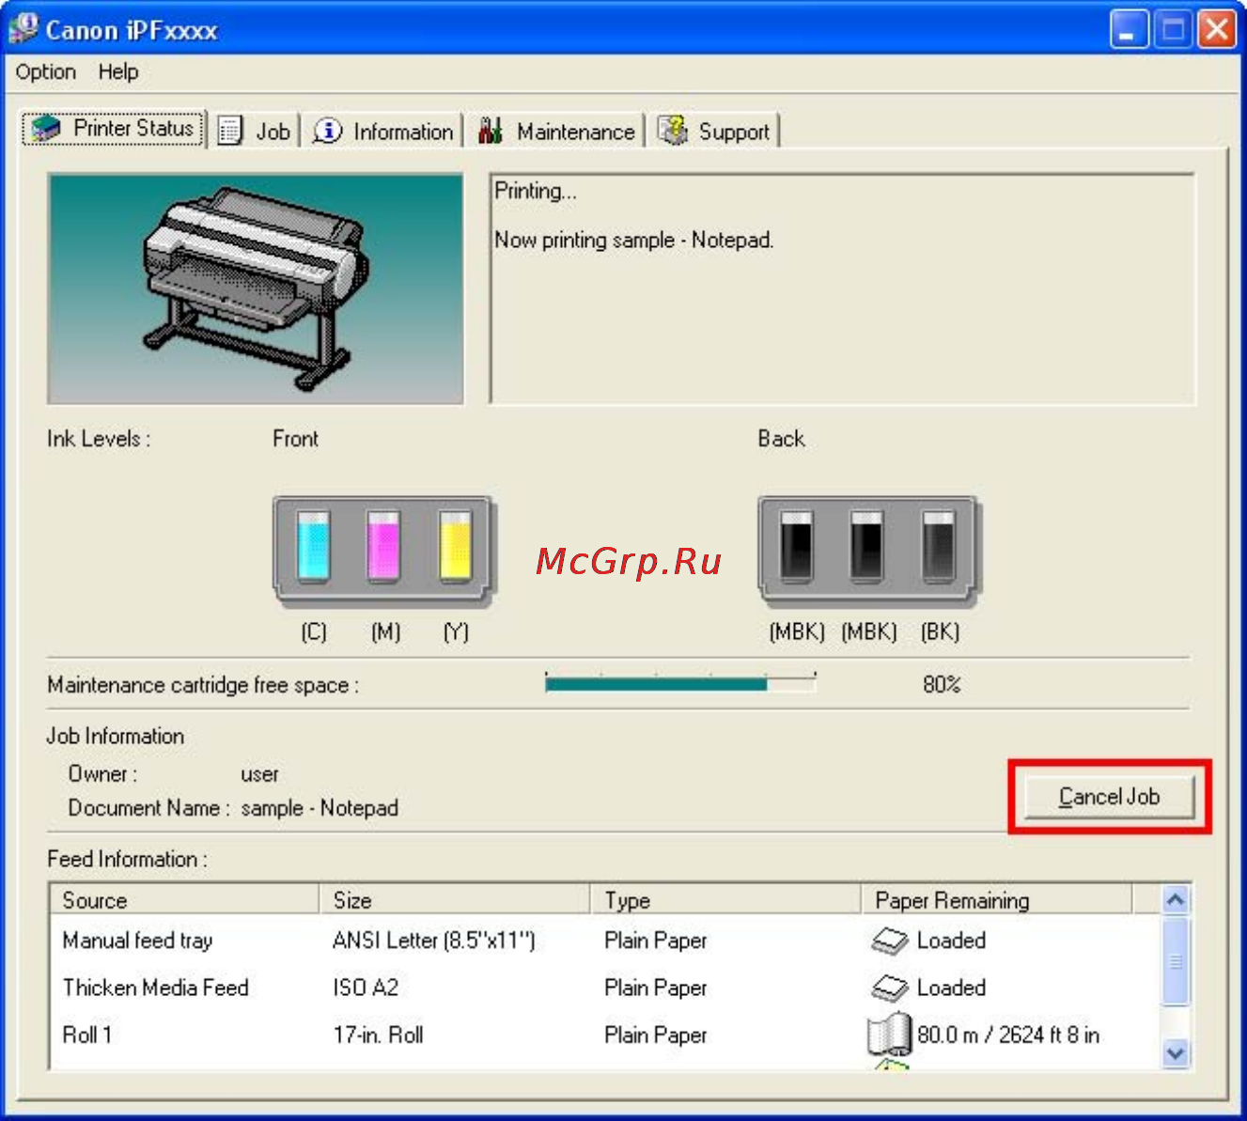Click the feed list scroll down arrow

1176,1053
